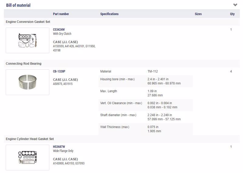Click the Sizes column header
243x173 pixels.
pos(198,14)
